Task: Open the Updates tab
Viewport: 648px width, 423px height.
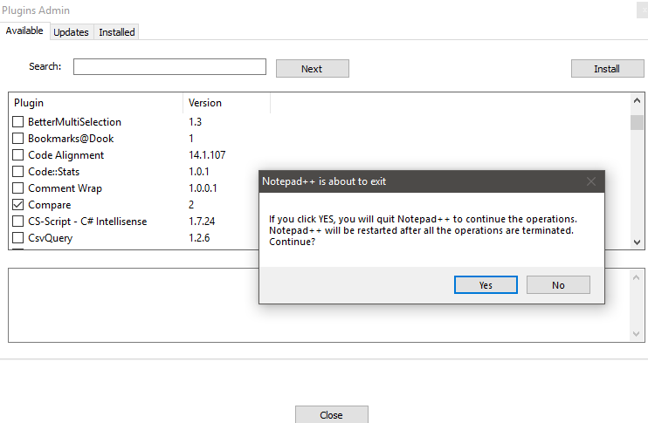Action: click(71, 32)
